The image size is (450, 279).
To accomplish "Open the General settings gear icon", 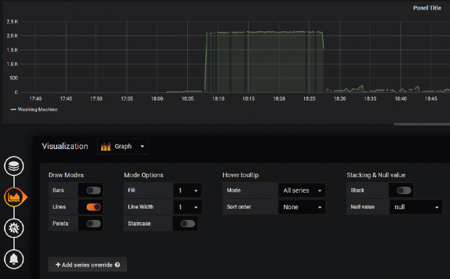I will click(x=13, y=228).
